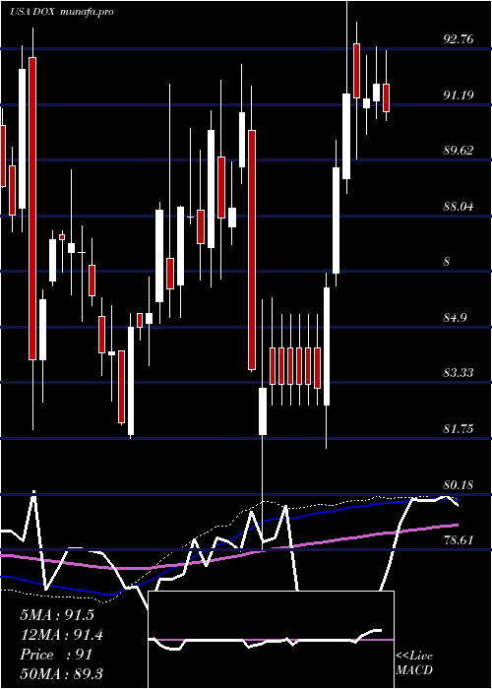Click the 'Price : 91' reading
The width and height of the screenshot is (492, 689).
pos(56,655)
